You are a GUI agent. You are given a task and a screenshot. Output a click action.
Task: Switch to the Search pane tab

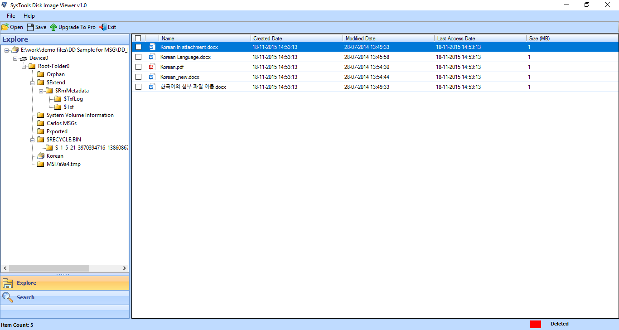[x=65, y=297]
